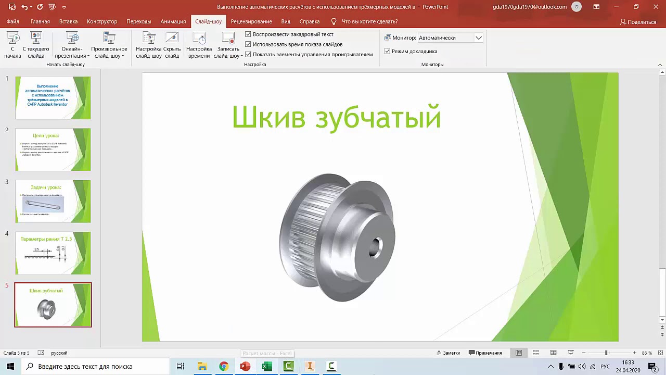Select slide 2 'Цели урока' thumbnail

(x=53, y=149)
